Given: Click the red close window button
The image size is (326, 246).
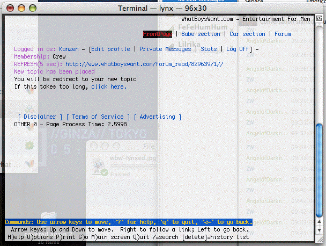Looking at the screenshot, I should [7, 5].
